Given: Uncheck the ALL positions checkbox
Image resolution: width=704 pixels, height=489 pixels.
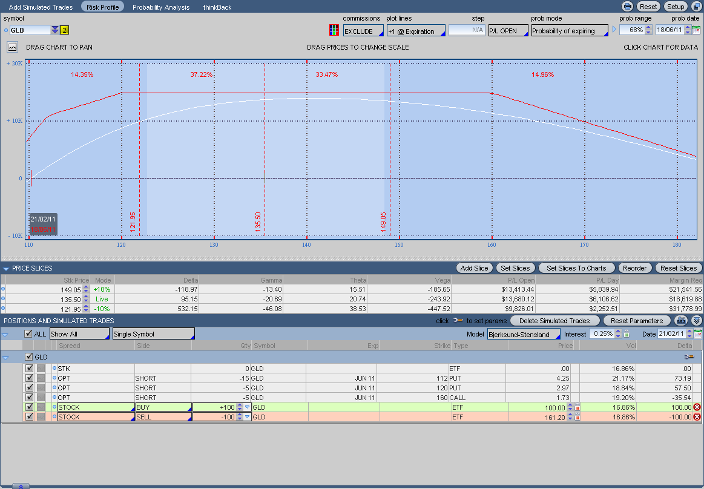Looking at the screenshot, I should [x=28, y=334].
